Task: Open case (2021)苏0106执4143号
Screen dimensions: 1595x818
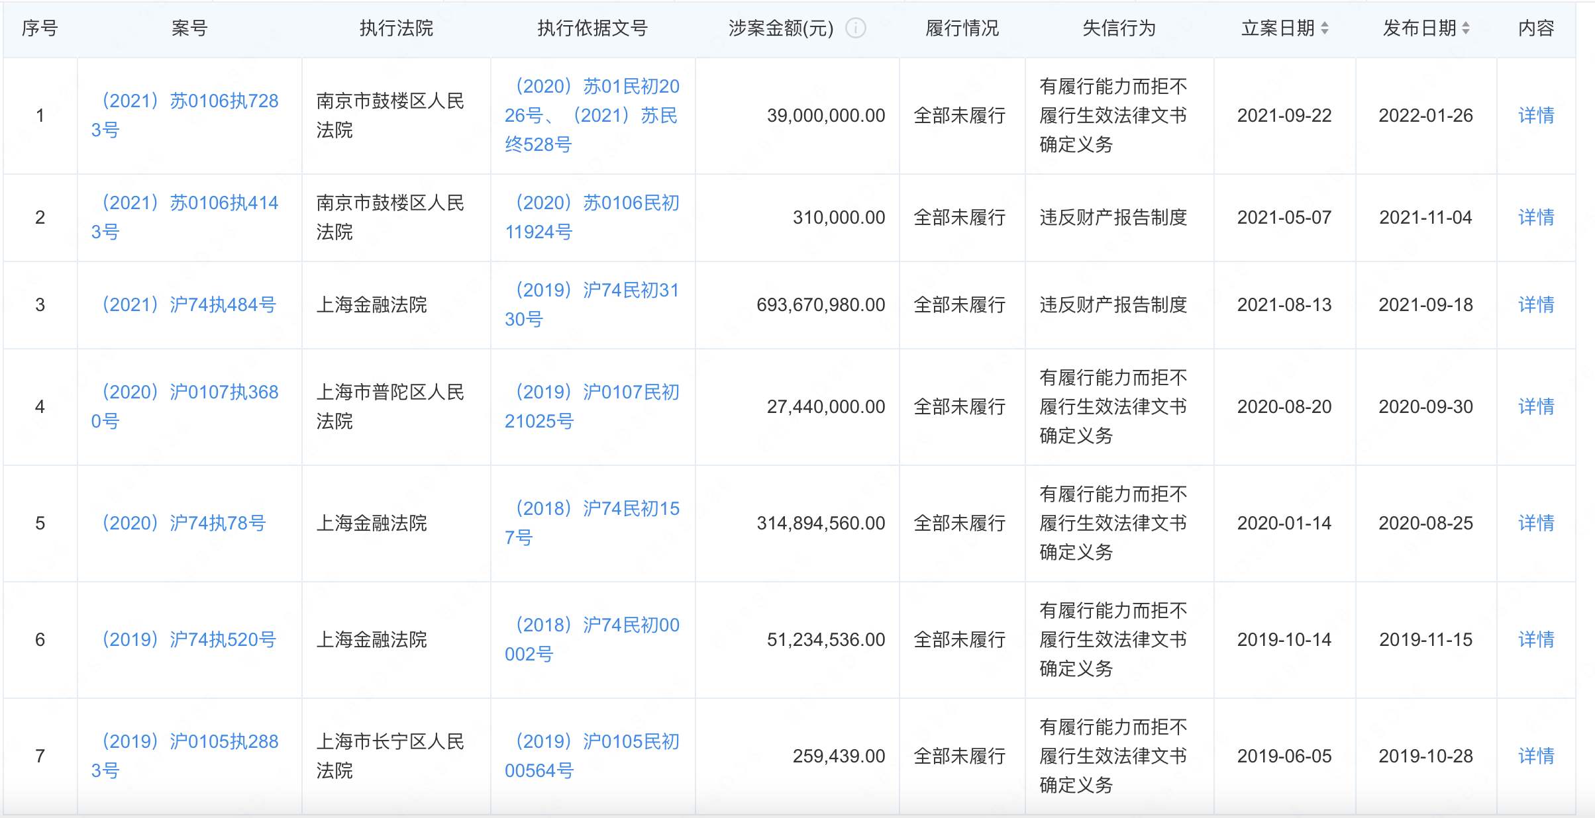Action: 185,217
